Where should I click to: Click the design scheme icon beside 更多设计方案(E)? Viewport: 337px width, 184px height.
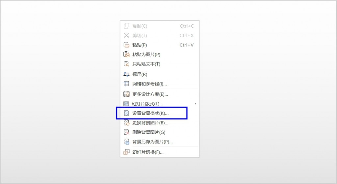pos(126,94)
